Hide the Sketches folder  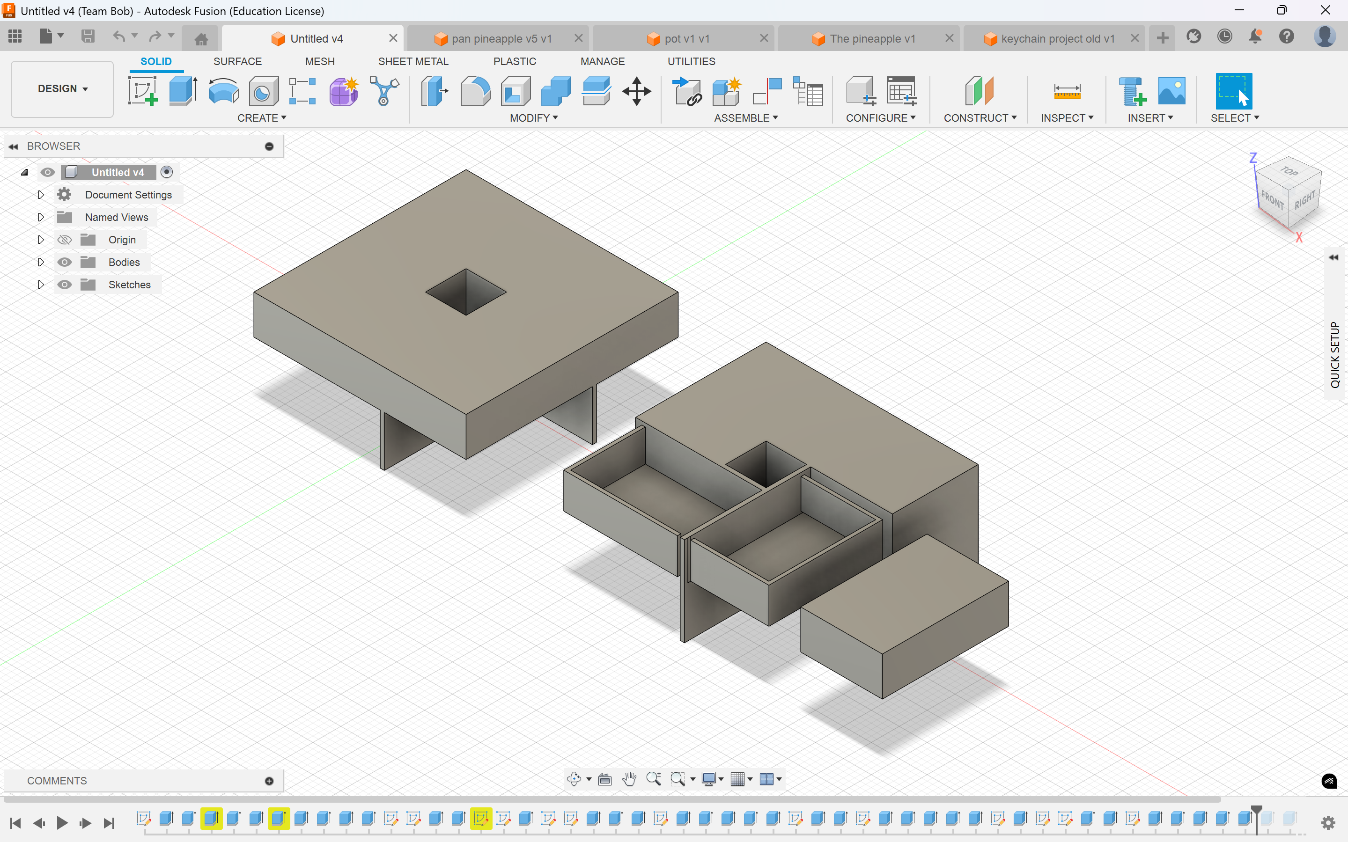point(64,285)
